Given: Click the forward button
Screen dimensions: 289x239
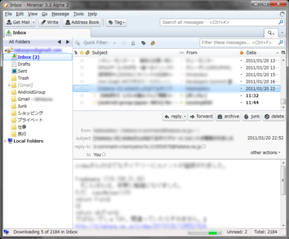Looking at the screenshot, I should click(201, 116).
